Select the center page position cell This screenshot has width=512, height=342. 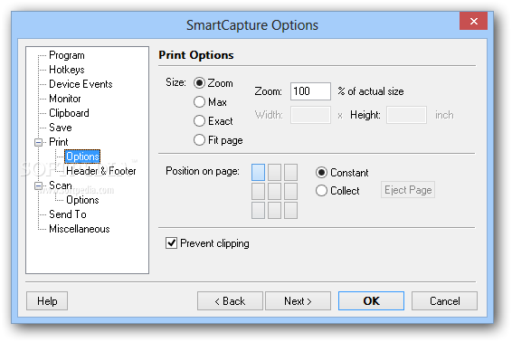[x=274, y=191]
